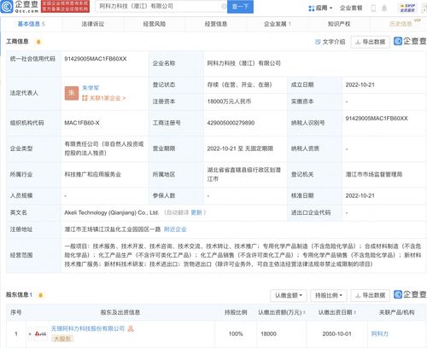The image size is (427, 348).
Task: Click the badge icon beside 工商信息
Action: point(38,42)
